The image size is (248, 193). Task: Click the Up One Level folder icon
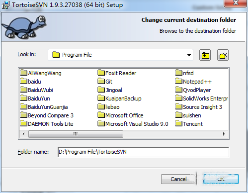(205, 55)
